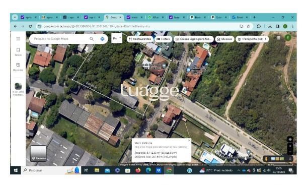Open the Google apps grid
Screen dimensions: 302x185
point(278,38)
